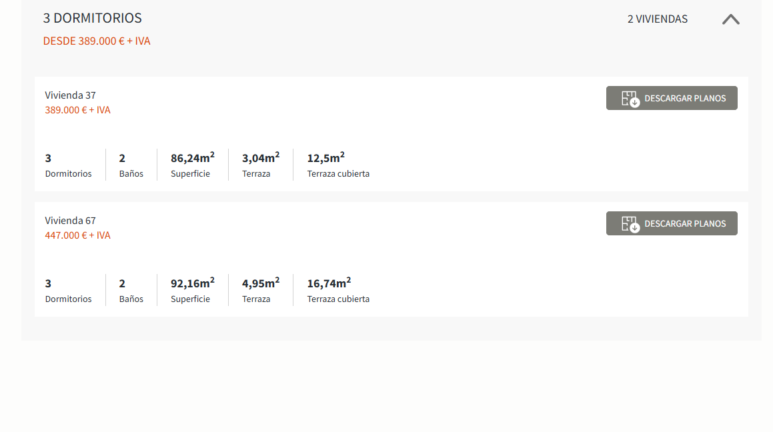Click the 12,5m² Terraza cubierta value
Image resolution: width=773 pixels, height=432 pixels.
(325, 157)
